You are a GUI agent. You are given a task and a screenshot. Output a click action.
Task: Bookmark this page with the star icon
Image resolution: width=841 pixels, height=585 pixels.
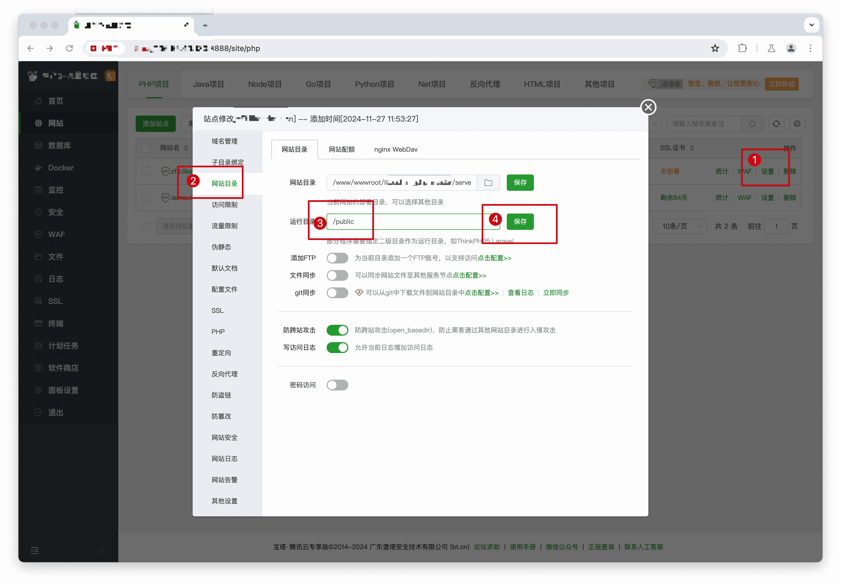click(715, 48)
